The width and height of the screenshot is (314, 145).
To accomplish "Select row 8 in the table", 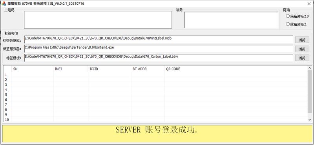I will (x=155, y=110).
